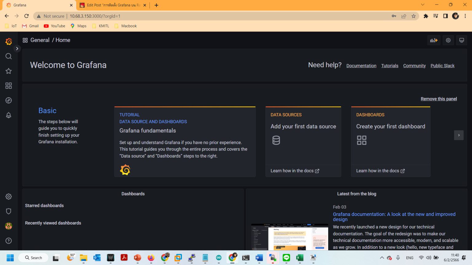Switch to the Edit Post browser tab
Screen dimensions: 472x265
(x=111, y=5)
